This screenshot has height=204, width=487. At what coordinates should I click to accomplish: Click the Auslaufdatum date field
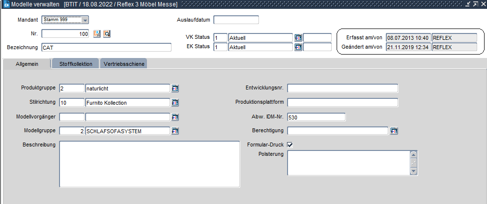click(x=236, y=20)
